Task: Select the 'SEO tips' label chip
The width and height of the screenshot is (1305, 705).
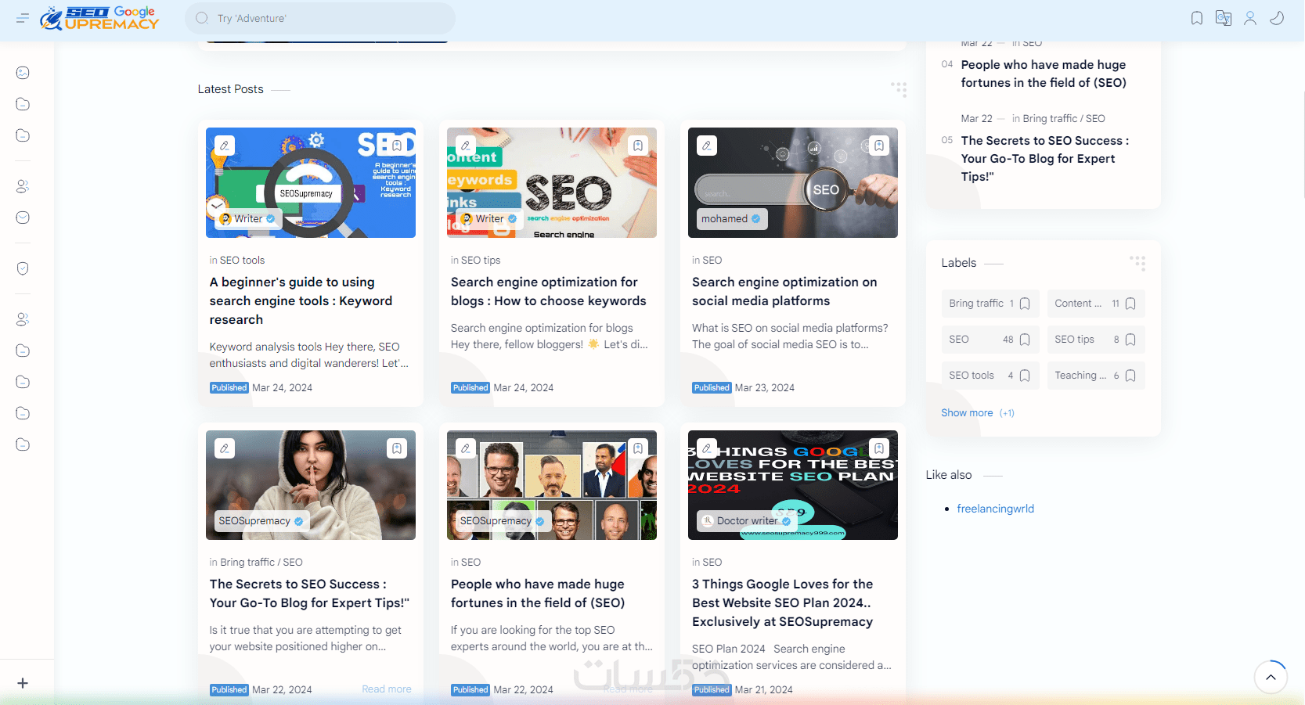Action: click(1096, 340)
